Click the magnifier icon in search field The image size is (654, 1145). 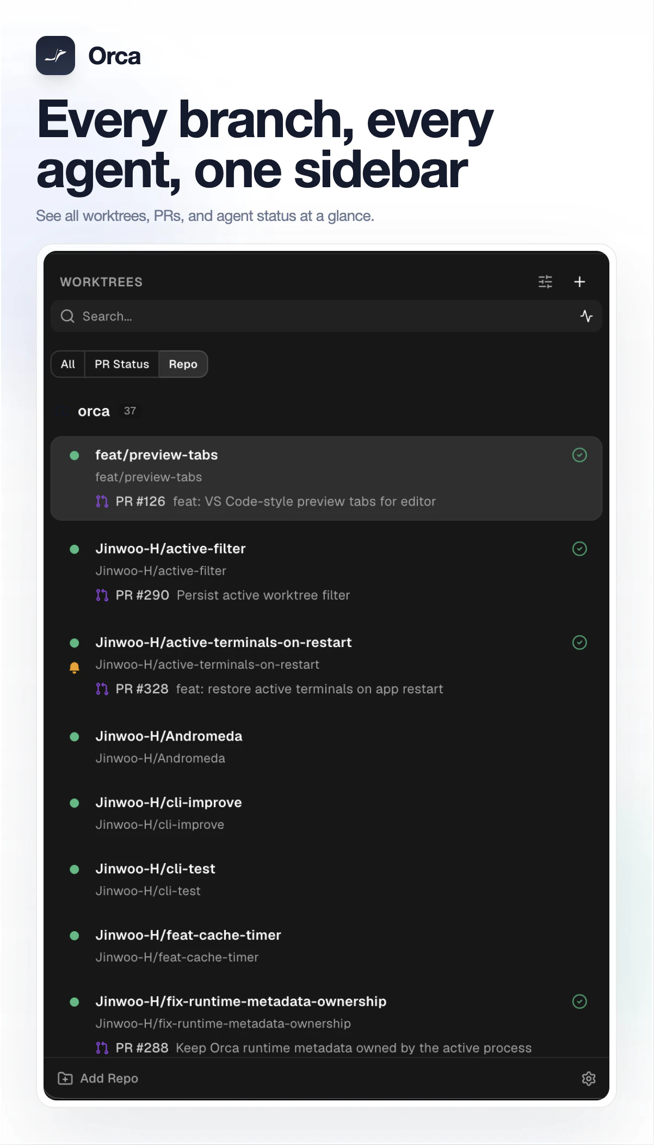tap(67, 316)
